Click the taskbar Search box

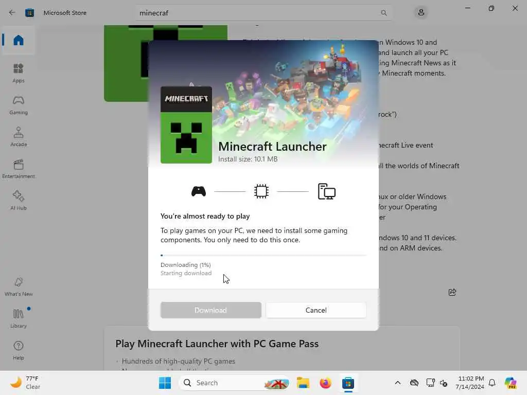click(x=235, y=383)
